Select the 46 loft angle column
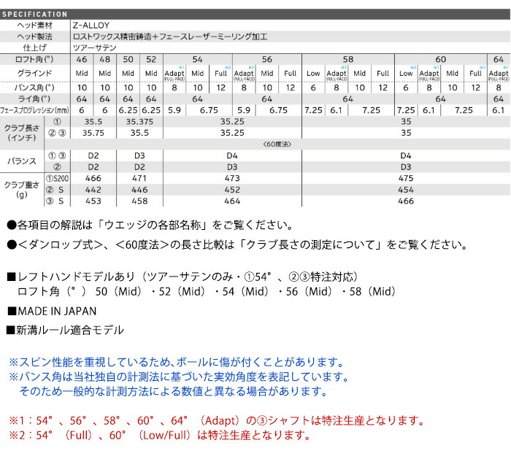The width and height of the screenshot is (511, 451). [x=81, y=59]
